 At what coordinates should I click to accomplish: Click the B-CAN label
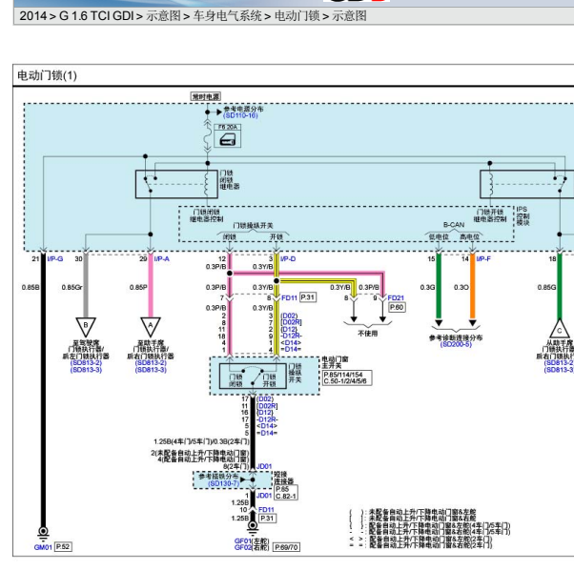click(454, 225)
